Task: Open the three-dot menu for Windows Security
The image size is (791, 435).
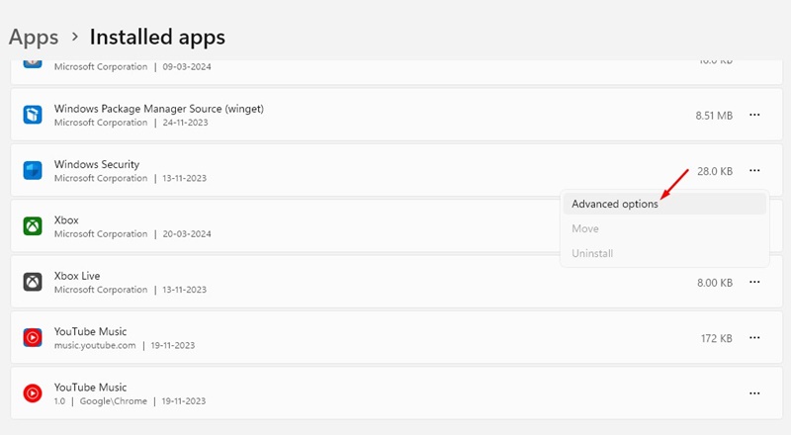Action: (754, 171)
